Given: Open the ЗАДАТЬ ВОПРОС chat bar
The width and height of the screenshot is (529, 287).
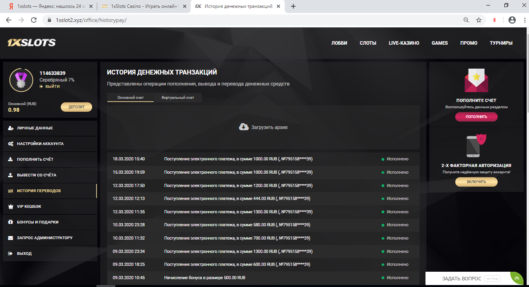Looking at the screenshot, I should click(469, 278).
